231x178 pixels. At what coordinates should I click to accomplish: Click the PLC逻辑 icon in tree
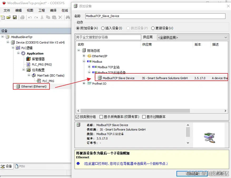coord(18,48)
